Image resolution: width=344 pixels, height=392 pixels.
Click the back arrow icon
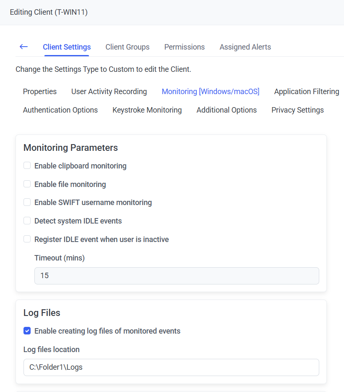23,47
